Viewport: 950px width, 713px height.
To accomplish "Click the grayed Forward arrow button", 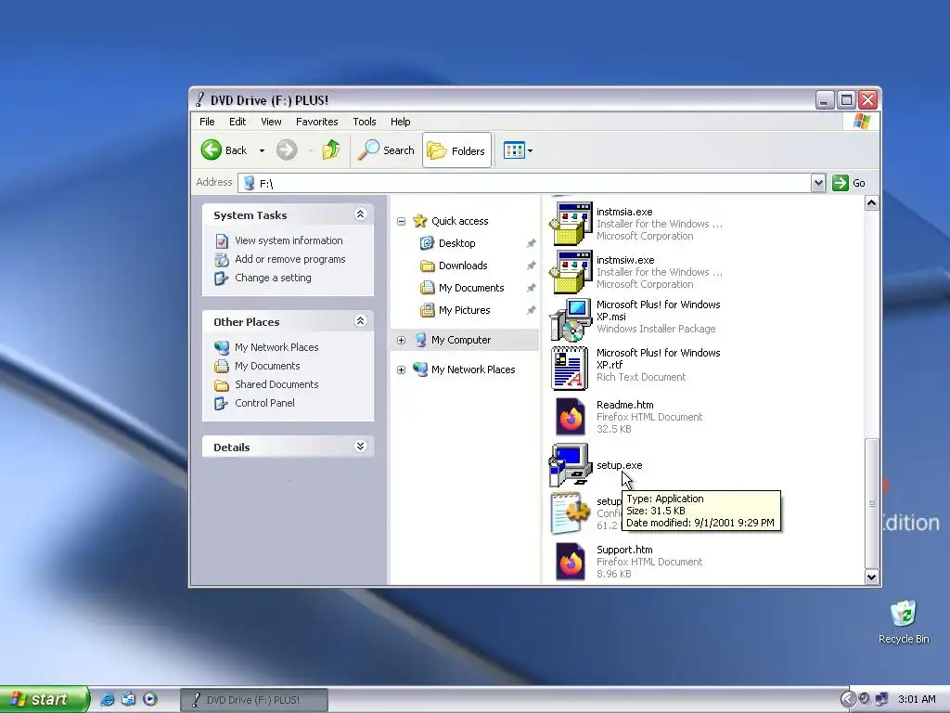I will click(287, 149).
